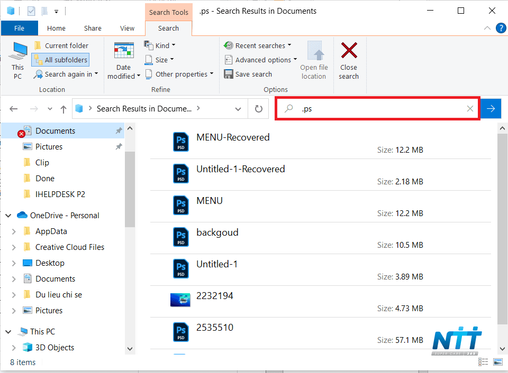Image resolution: width=508 pixels, height=373 pixels.
Task: Click the Save search disk icon
Action: tap(229, 74)
